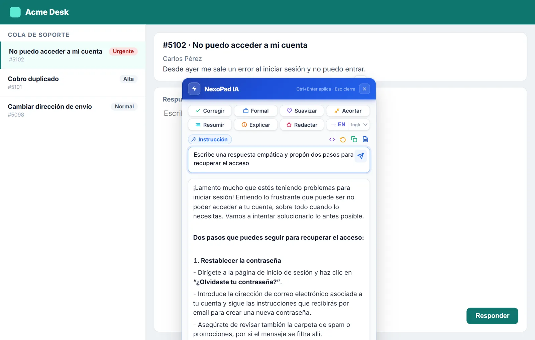
Task: Click the ticket header '#5102 · No puedo acceder'
Action: pos(235,45)
